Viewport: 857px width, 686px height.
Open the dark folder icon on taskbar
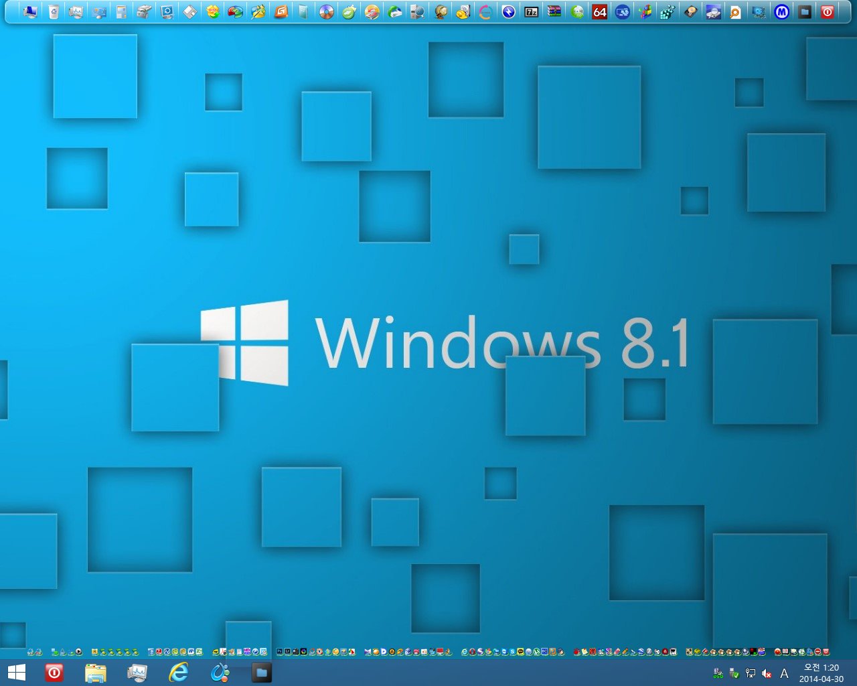click(x=261, y=673)
